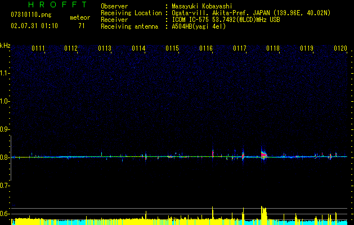Click the 0120 time marker
Screen dimensions: 354x225
[340, 48]
